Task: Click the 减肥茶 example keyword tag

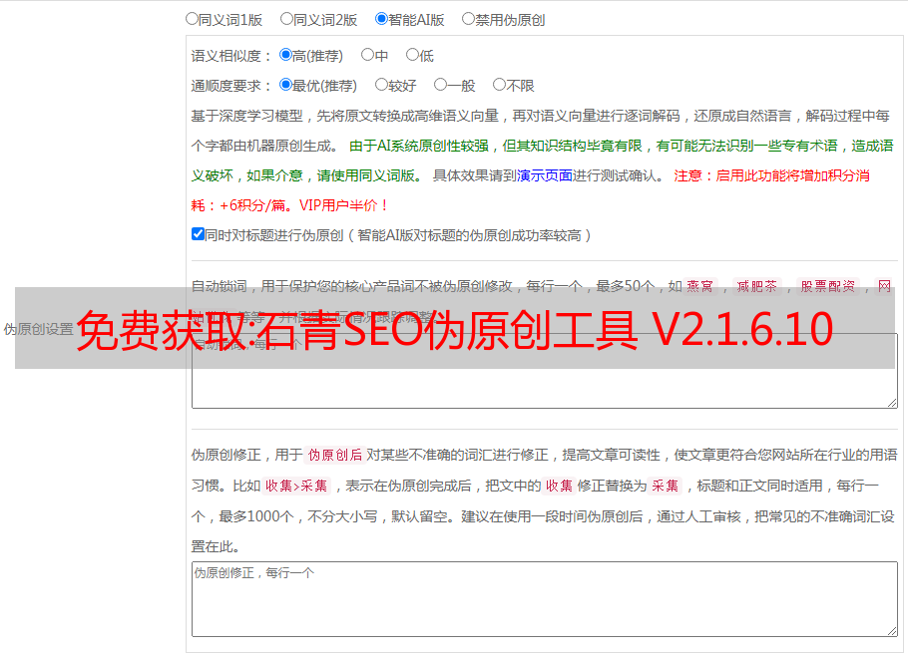Action: [756, 286]
